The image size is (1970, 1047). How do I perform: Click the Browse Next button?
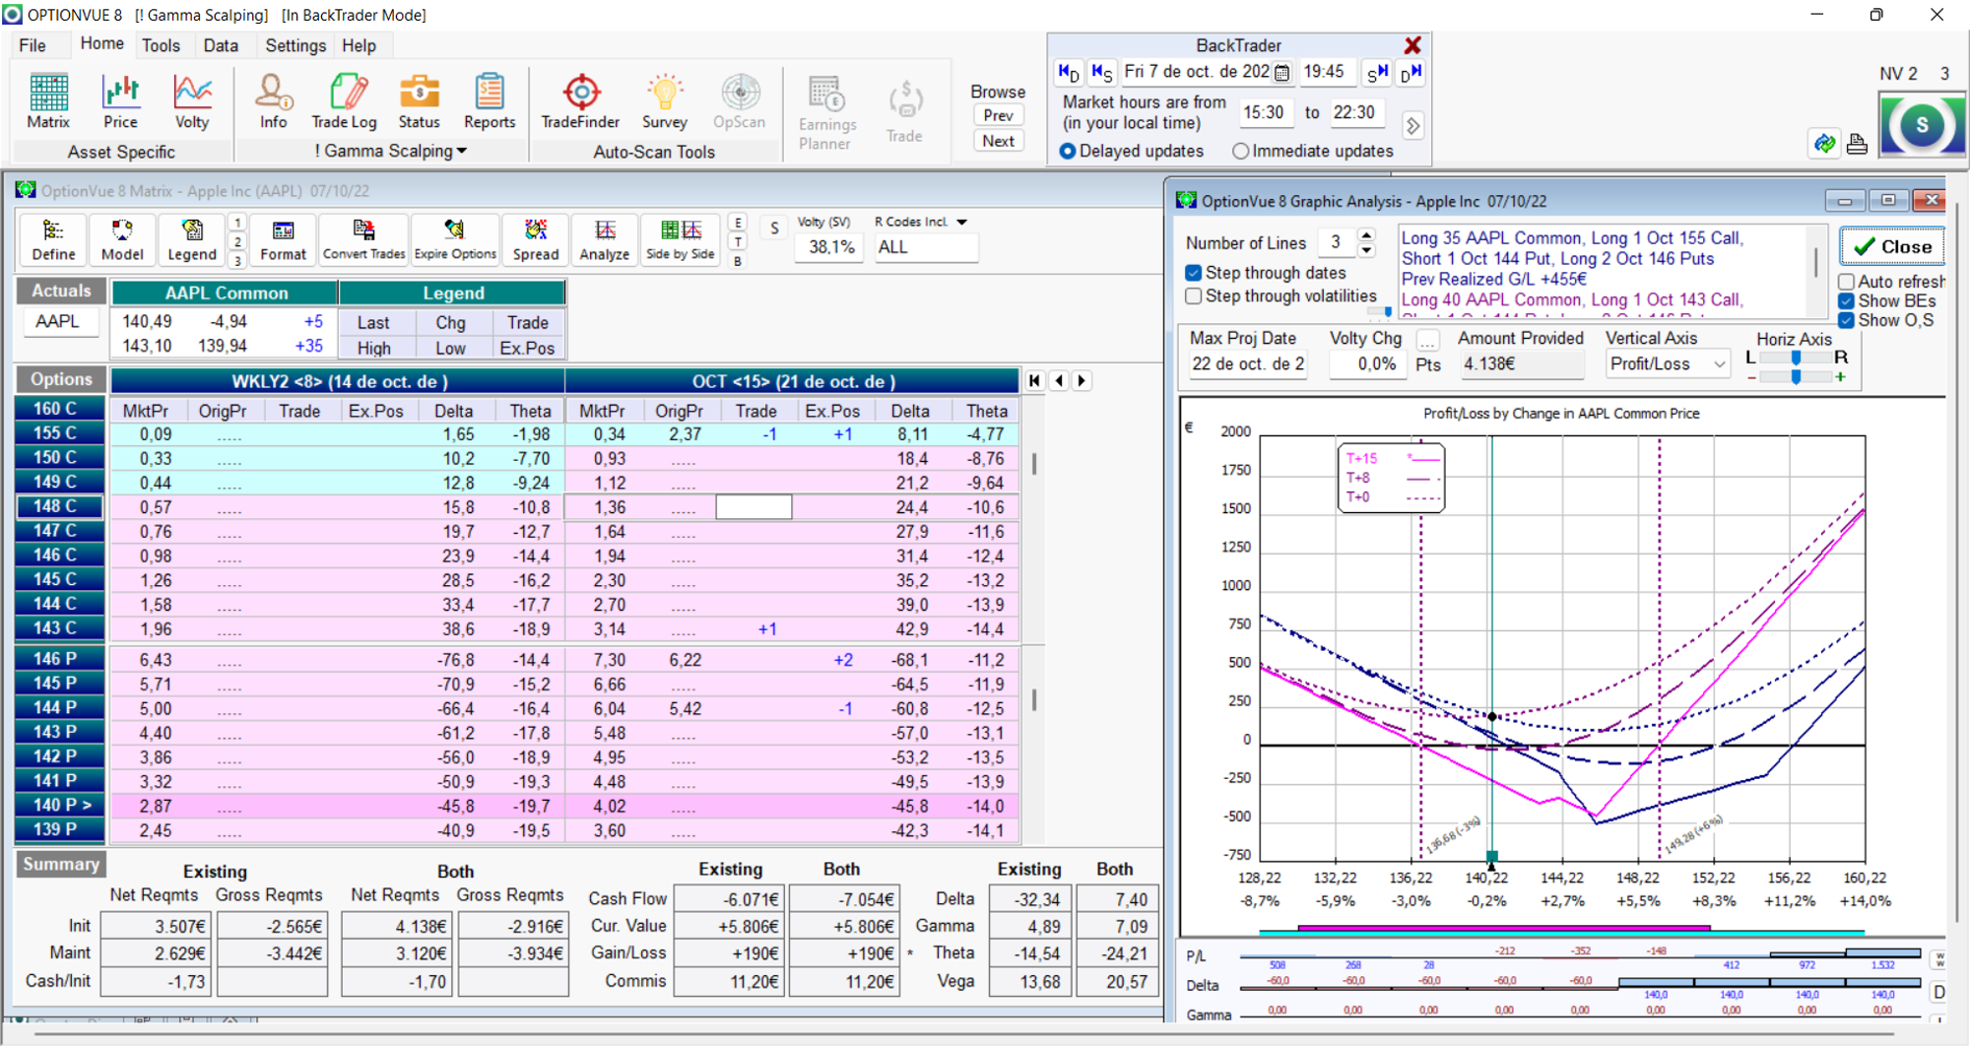pos(998,141)
